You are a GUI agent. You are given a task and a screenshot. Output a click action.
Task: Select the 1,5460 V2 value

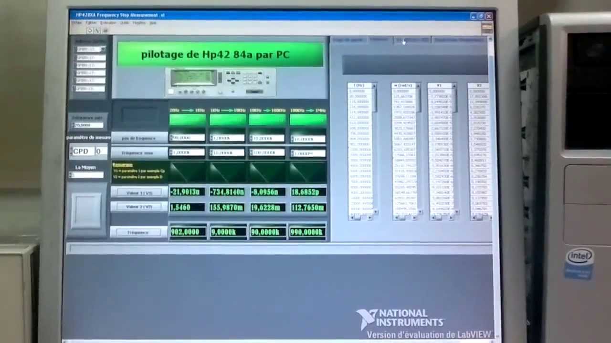pos(188,207)
